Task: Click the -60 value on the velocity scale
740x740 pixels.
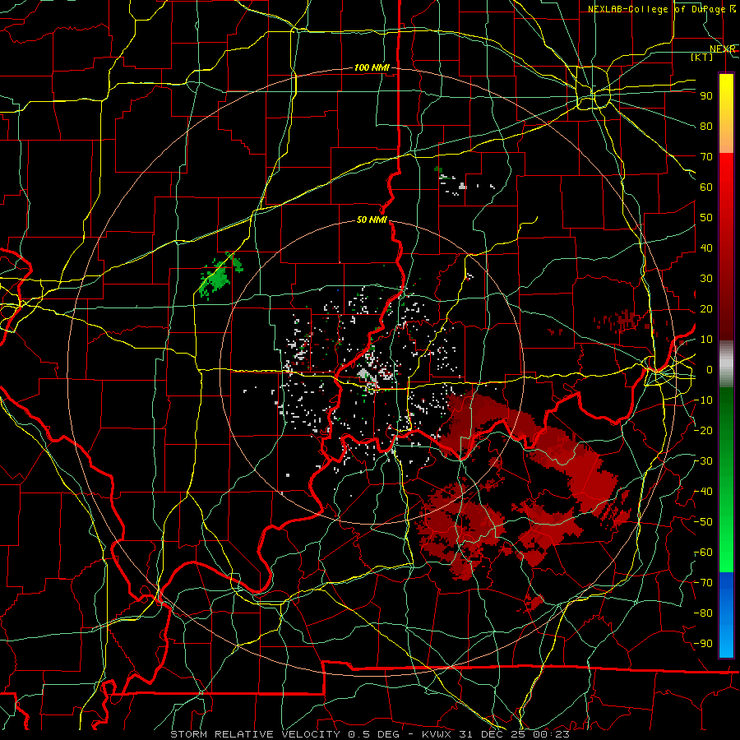Action: tap(704, 553)
